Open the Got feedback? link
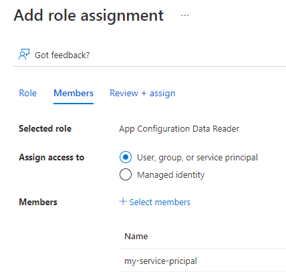286x276 pixels. click(x=62, y=55)
